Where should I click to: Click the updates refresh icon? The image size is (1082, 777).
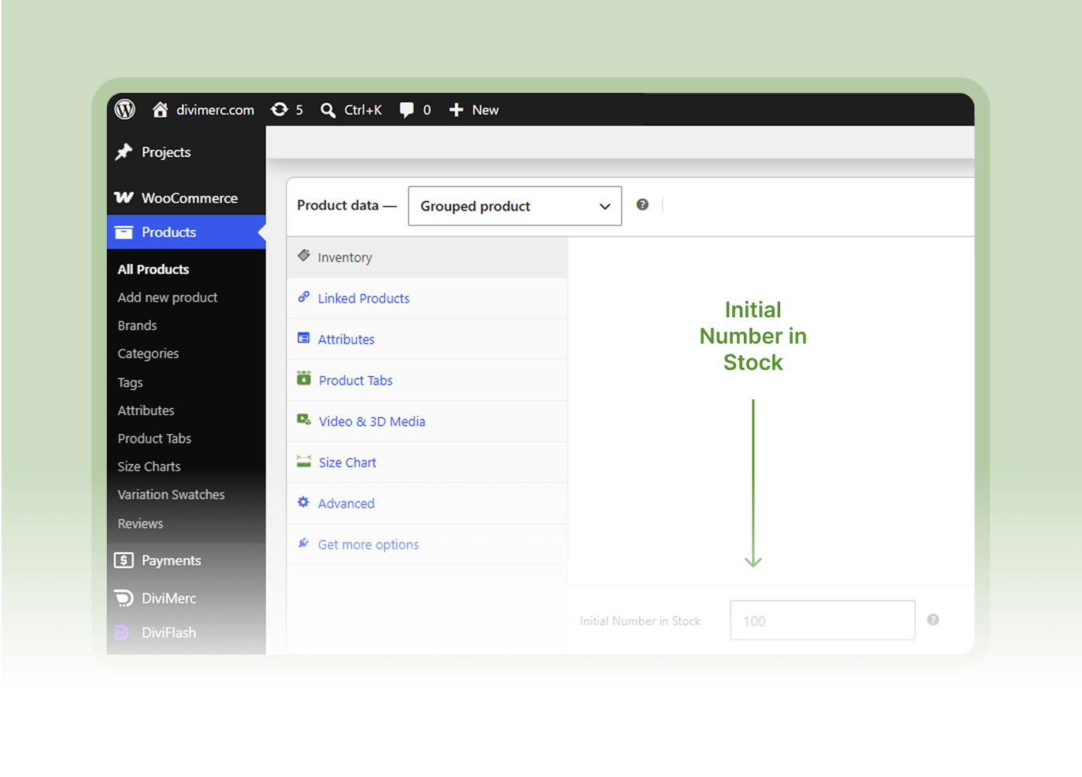(x=279, y=110)
